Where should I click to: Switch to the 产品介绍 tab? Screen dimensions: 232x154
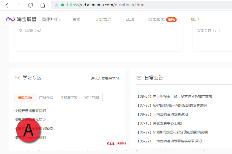pyautogui.click(x=46, y=97)
